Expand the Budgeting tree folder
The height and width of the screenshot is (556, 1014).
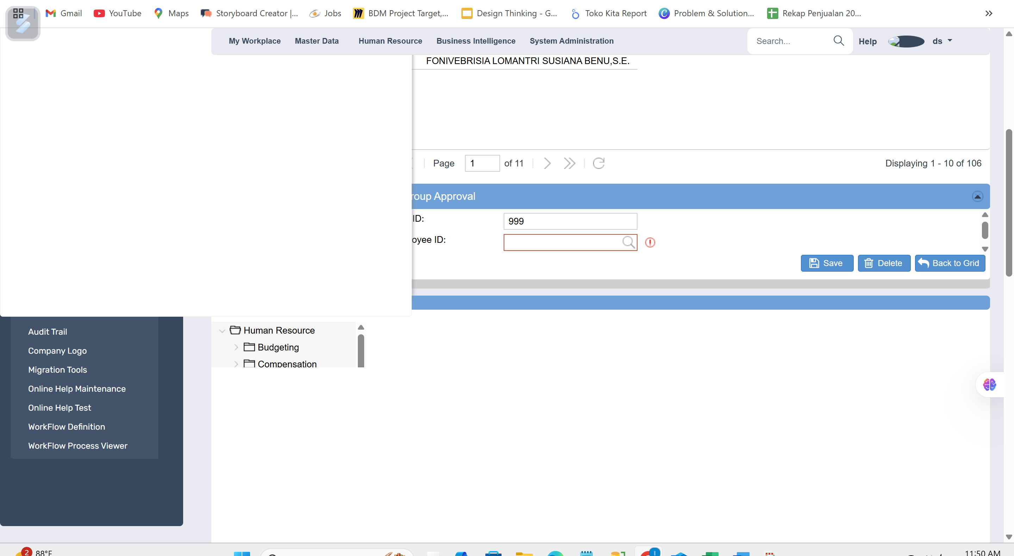point(236,347)
